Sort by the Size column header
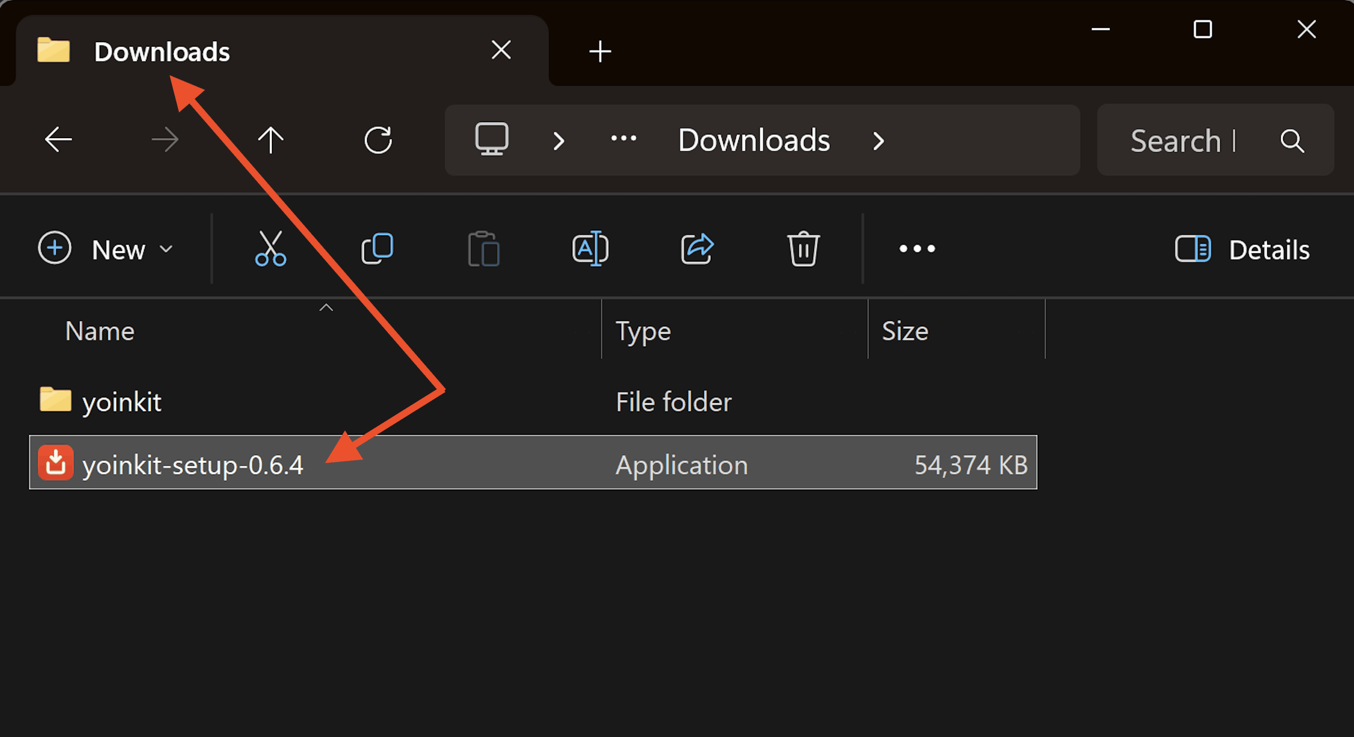Screen dimensions: 1354x737 tap(905, 331)
